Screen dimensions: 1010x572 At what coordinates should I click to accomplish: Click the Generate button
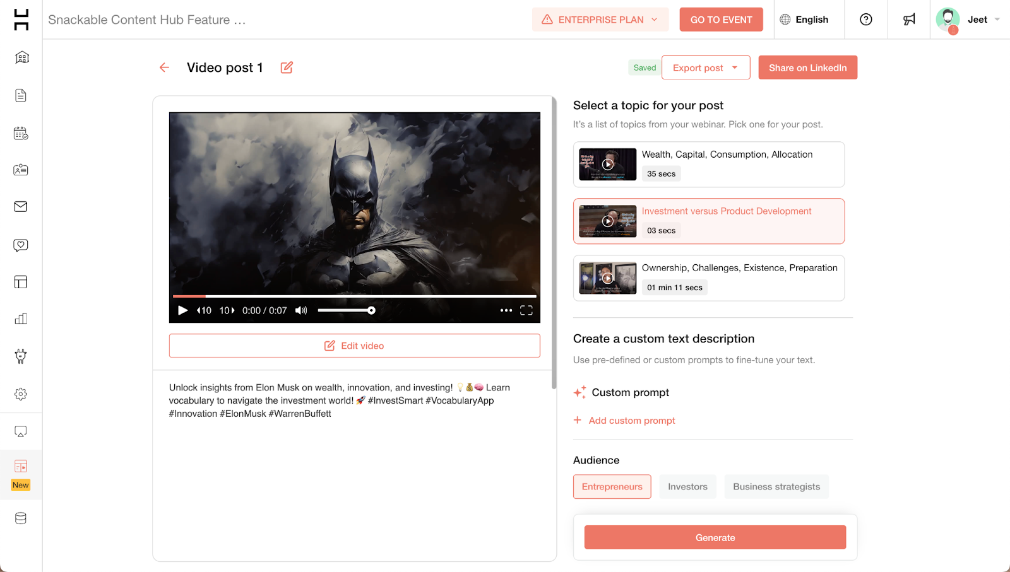pos(715,537)
